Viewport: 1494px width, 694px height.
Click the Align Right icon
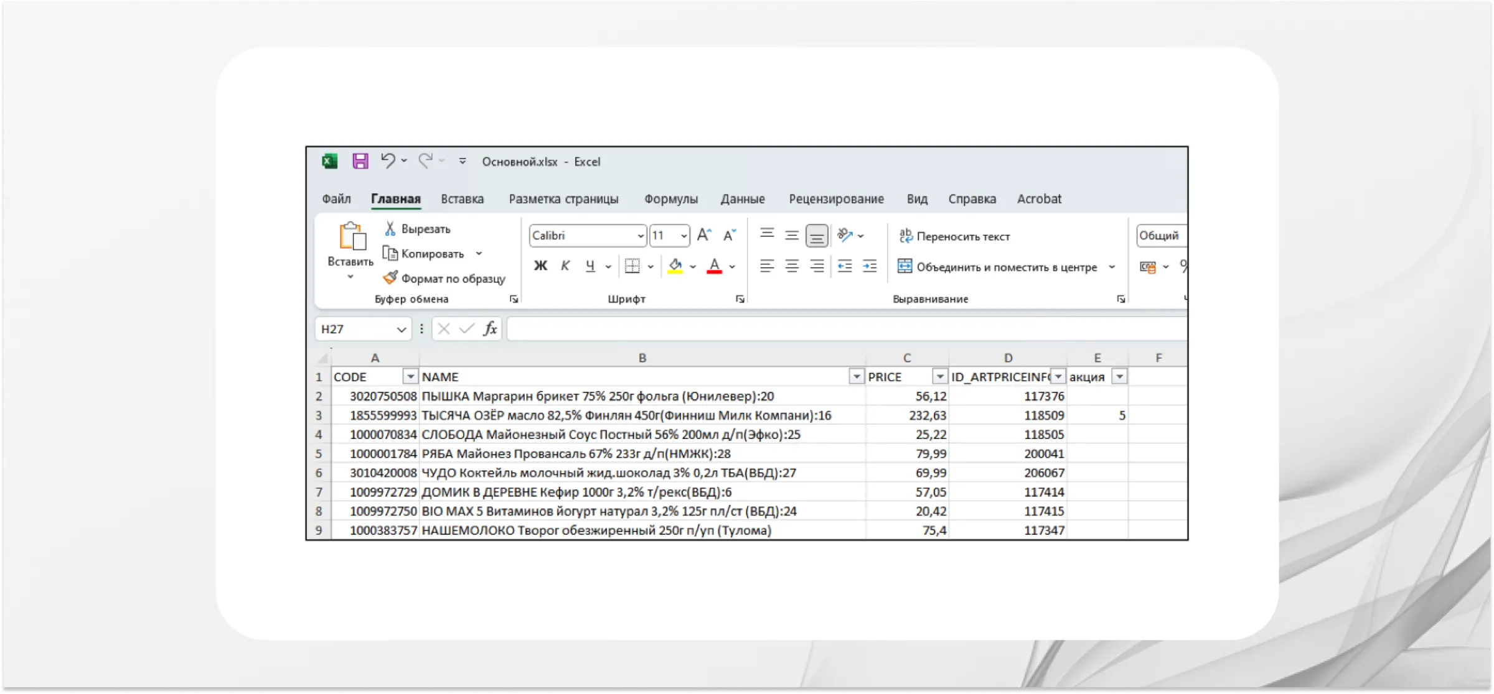tap(817, 266)
